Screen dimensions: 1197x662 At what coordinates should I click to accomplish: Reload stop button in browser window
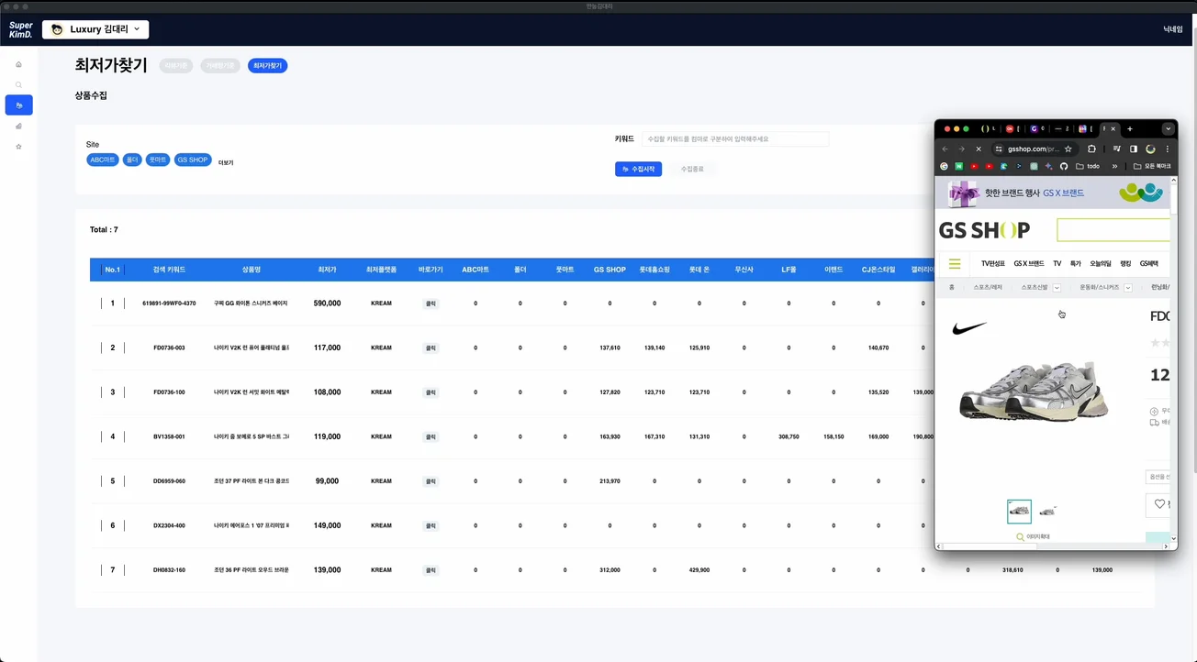(x=979, y=149)
